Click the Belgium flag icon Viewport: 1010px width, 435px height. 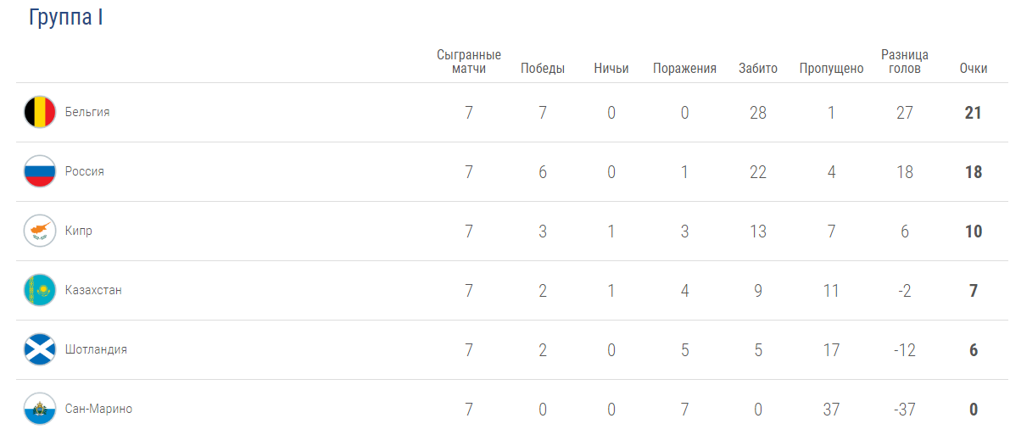[40, 112]
